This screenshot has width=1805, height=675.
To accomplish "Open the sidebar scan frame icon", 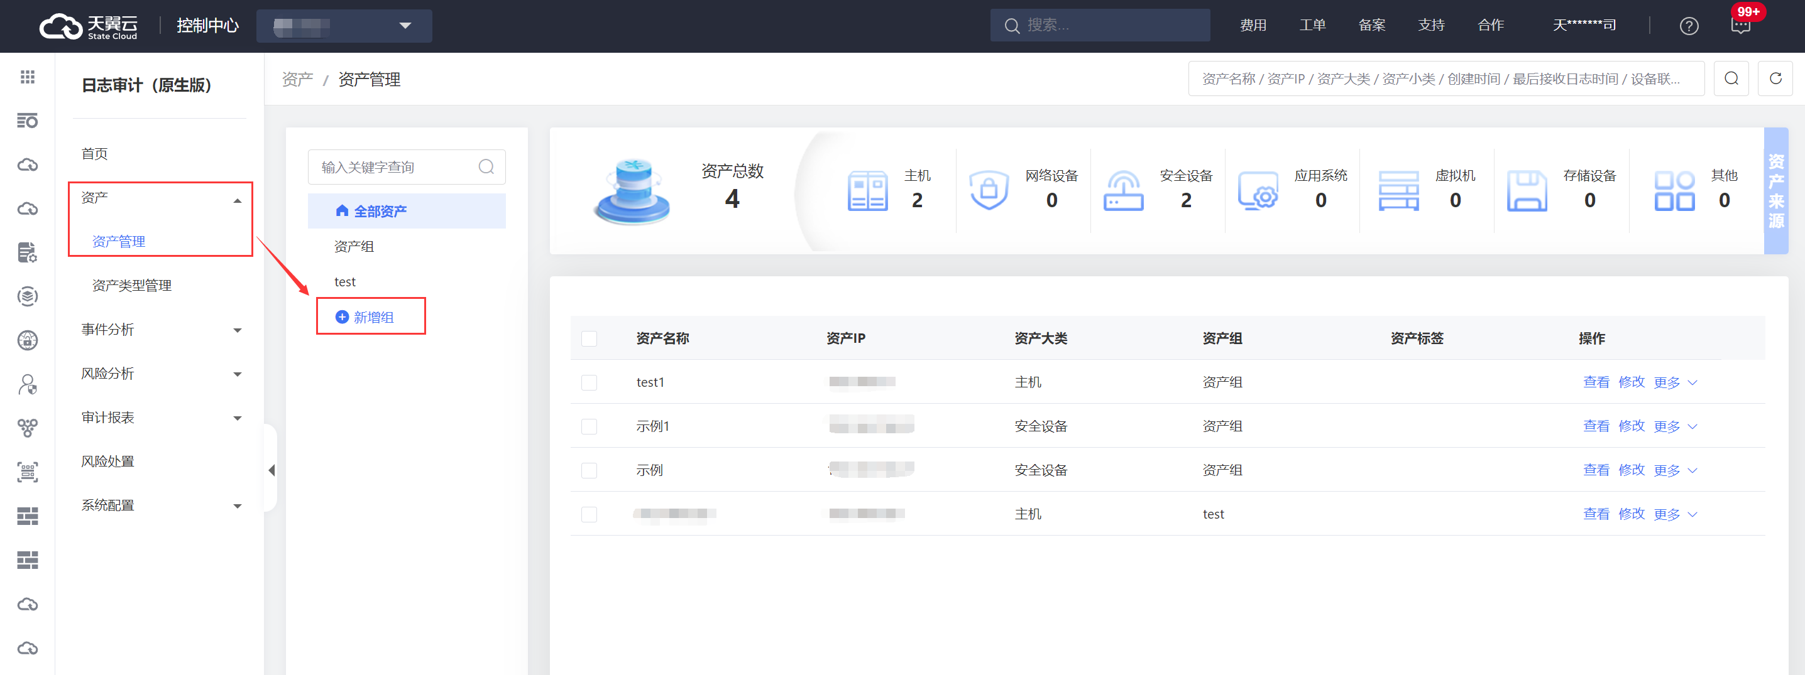I will pos(27,472).
